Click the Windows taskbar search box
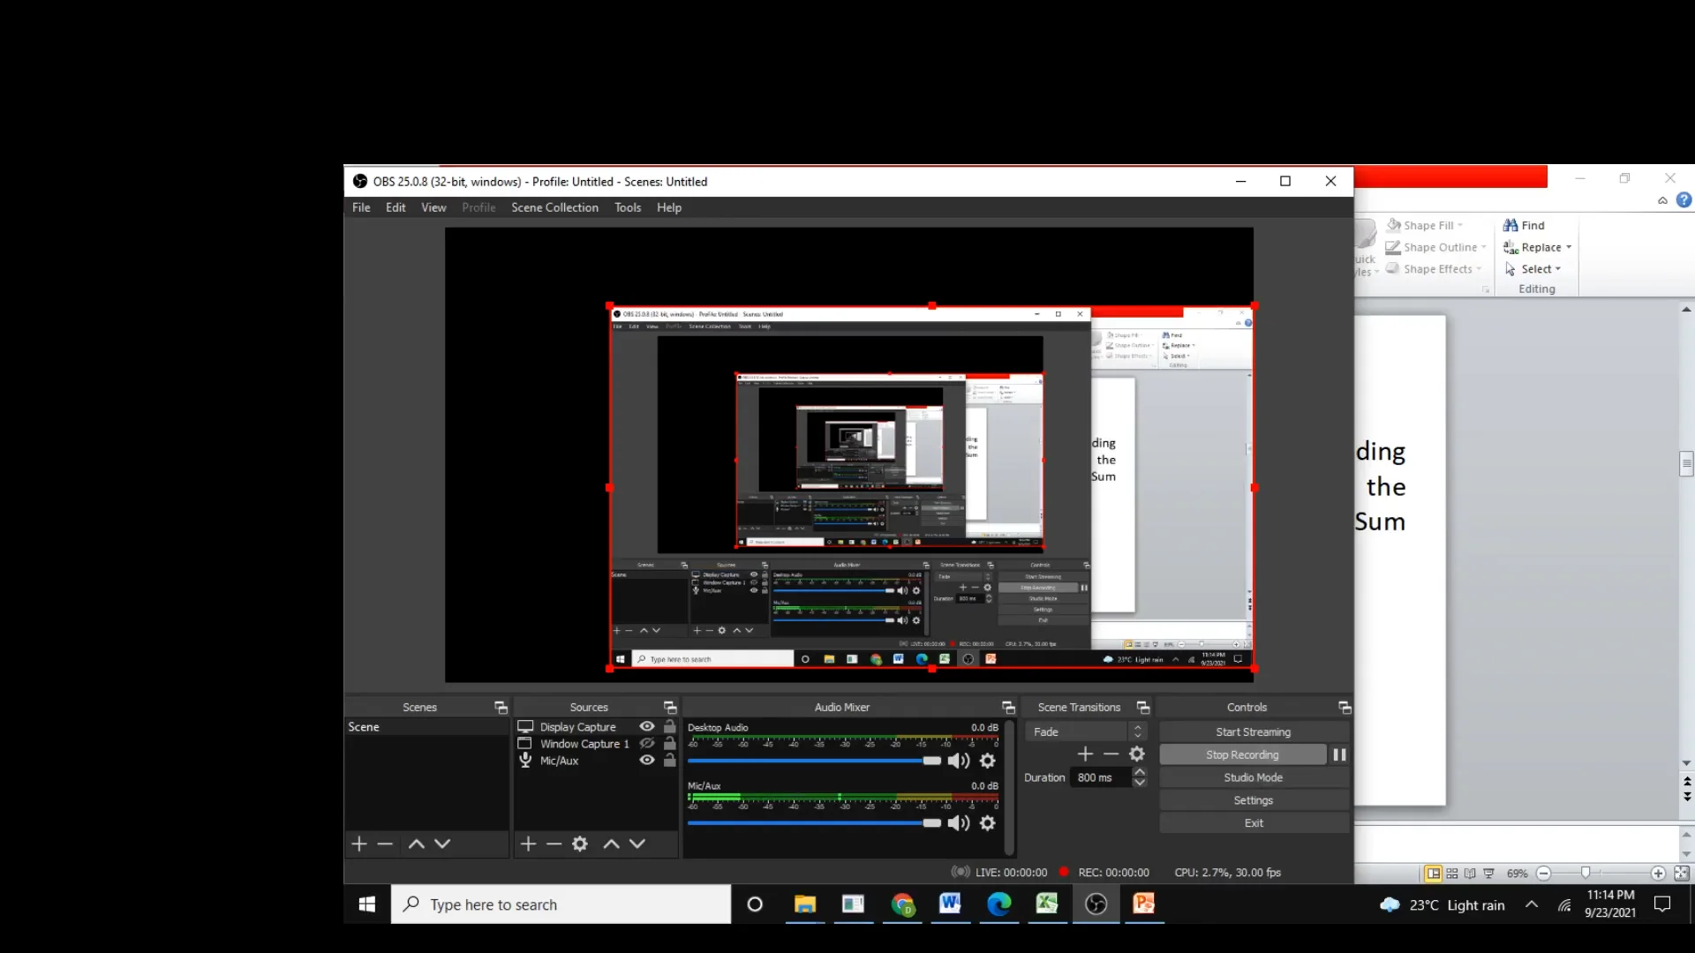Screen dimensions: 1695x953 pos(561,904)
